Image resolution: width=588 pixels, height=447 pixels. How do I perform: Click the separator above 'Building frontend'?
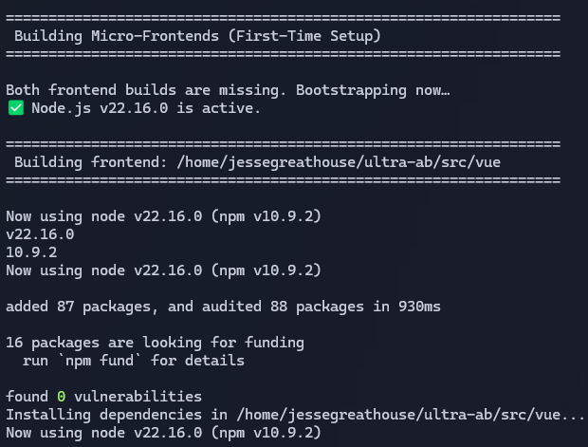coord(284,143)
